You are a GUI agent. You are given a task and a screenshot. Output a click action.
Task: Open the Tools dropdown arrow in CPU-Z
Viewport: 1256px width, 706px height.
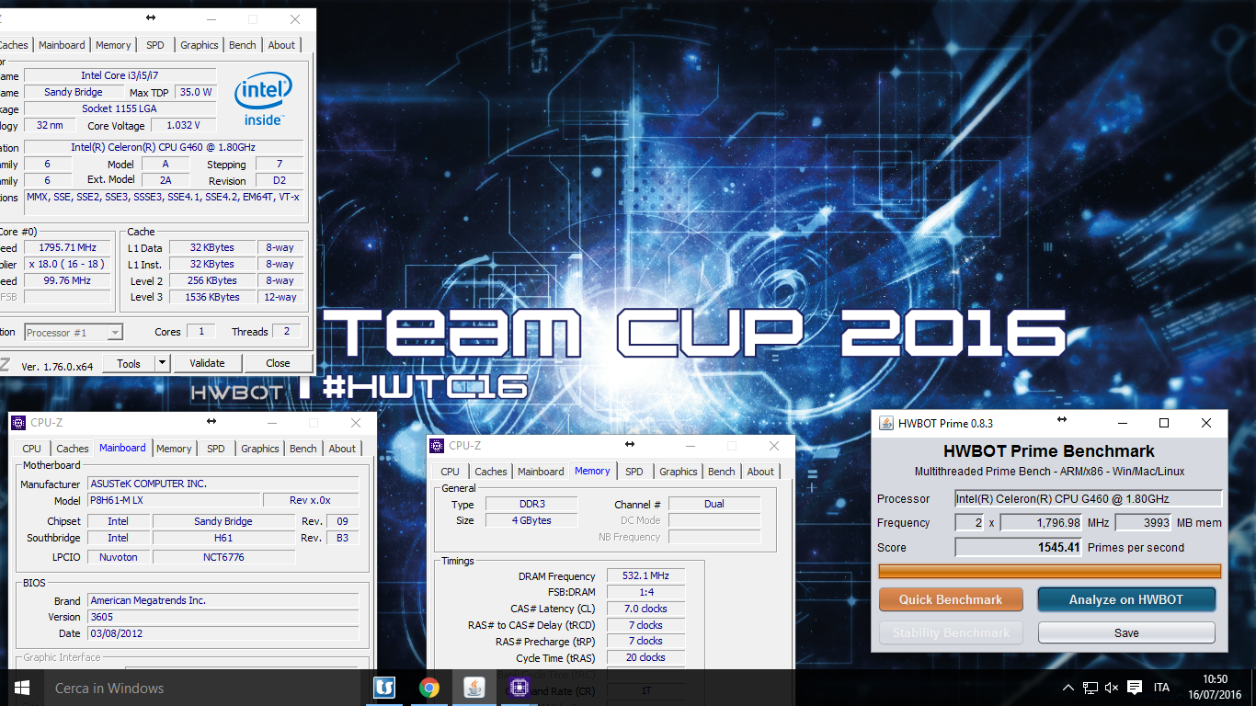(162, 363)
